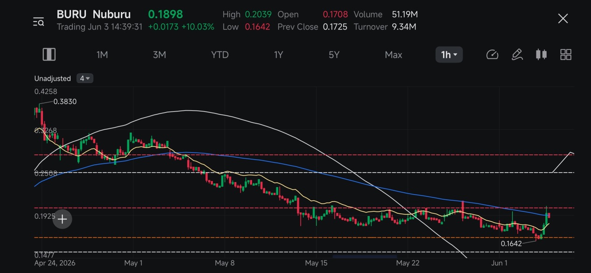591x273 pixels.
Task: Select the 1M time range
Action: point(102,55)
